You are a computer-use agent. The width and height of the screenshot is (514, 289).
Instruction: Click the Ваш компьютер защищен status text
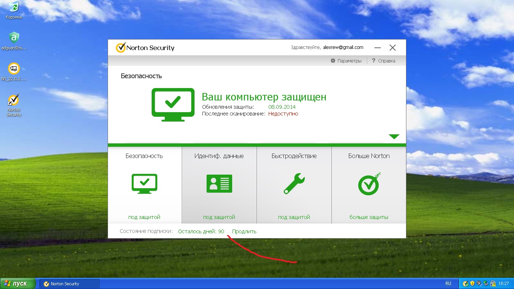point(264,97)
